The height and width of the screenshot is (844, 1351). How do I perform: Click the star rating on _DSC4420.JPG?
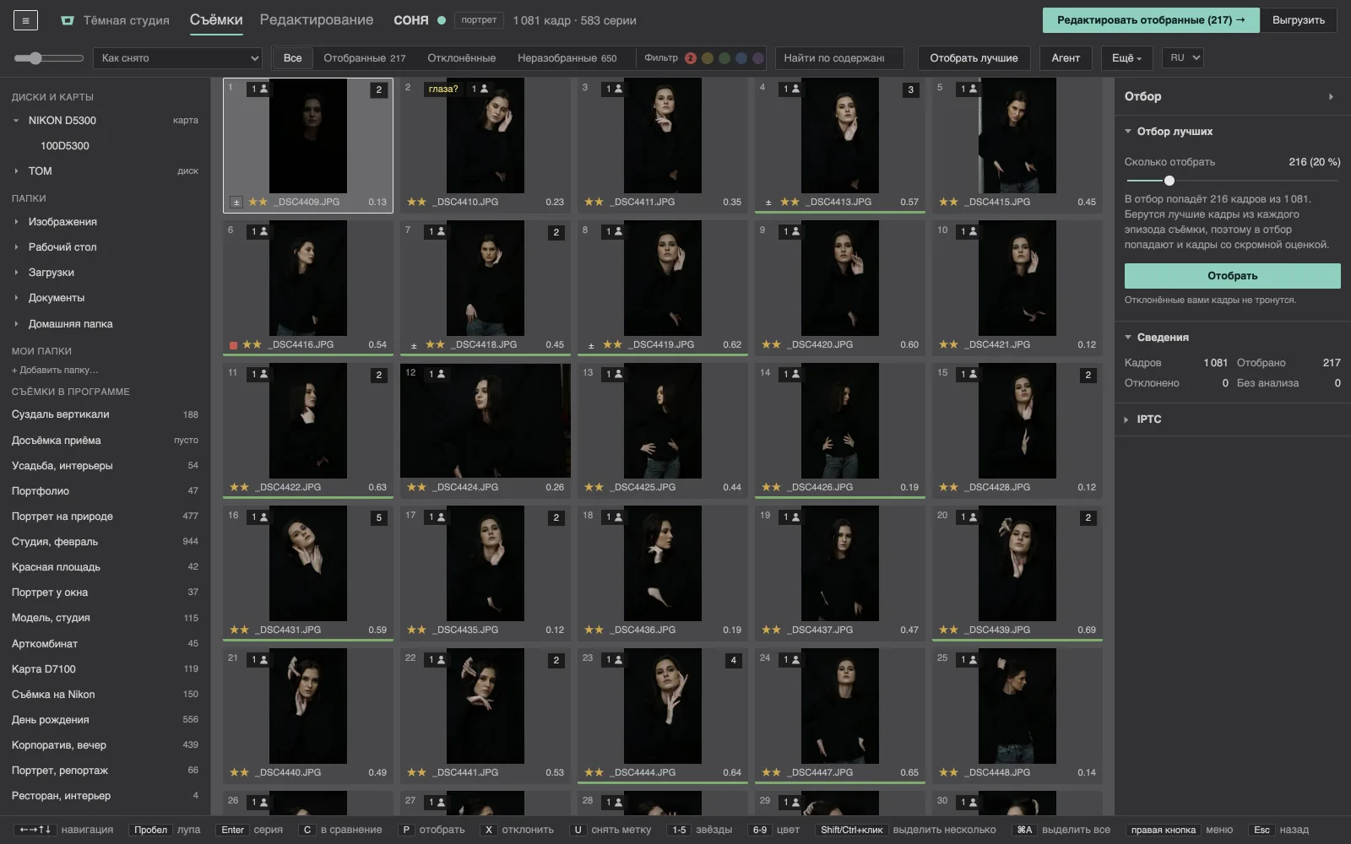click(x=771, y=345)
